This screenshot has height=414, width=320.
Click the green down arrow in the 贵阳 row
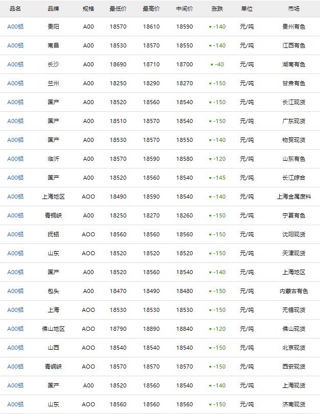point(210,27)
